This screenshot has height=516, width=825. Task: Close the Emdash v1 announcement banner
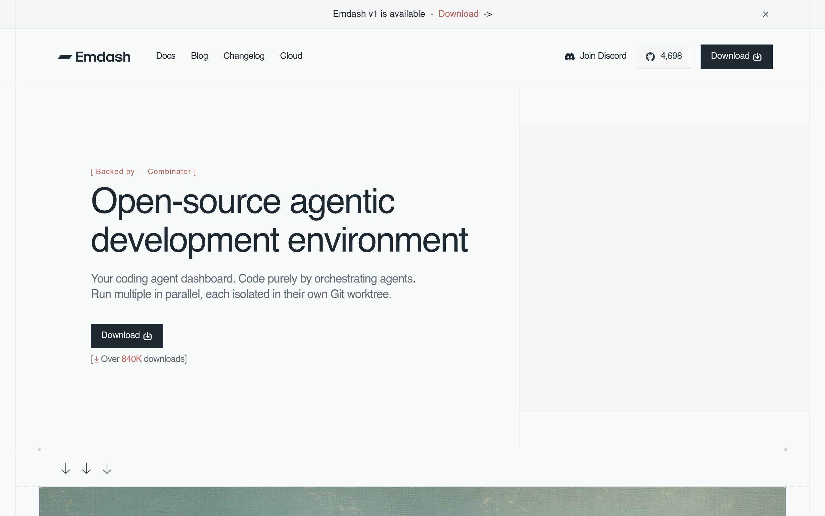pyautogui.click(x=765, y=14)
